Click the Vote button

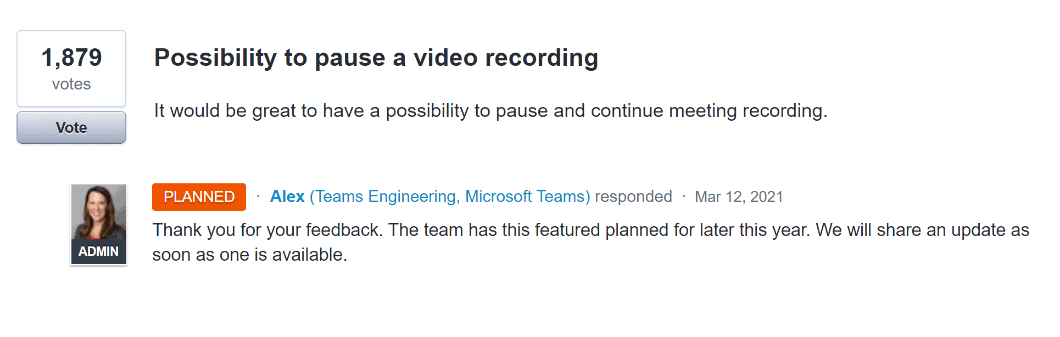point(71,127)
